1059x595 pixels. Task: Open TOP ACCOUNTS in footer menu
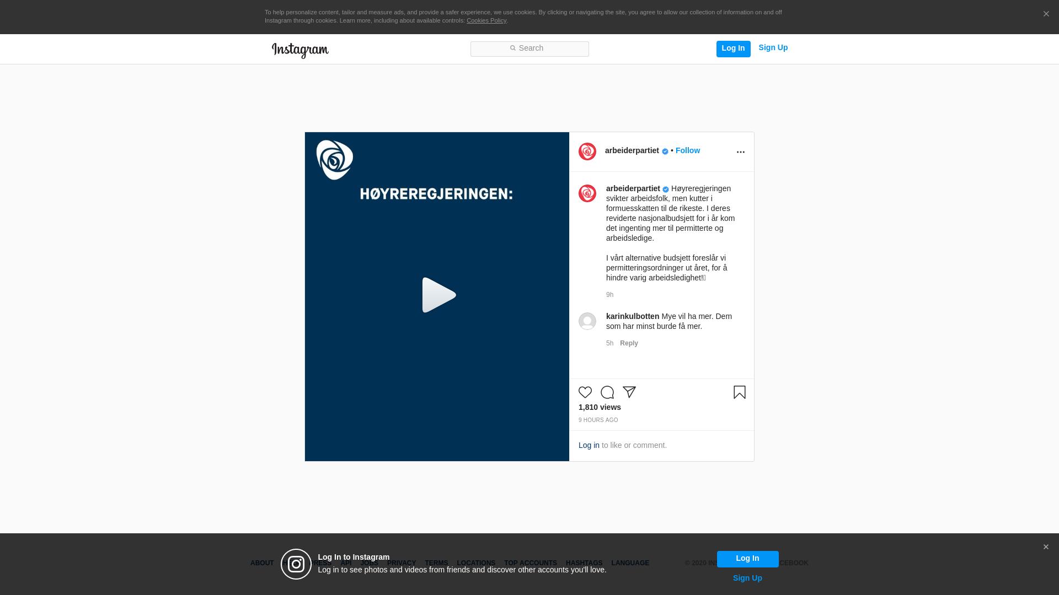(530, 563)
